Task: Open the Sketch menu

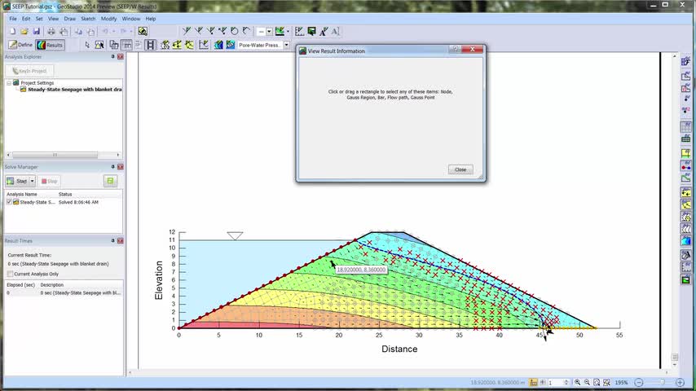Action: (88, 19)
